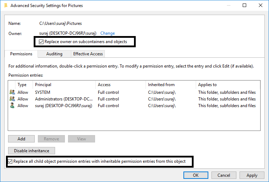Select the Permissions tab

click(x=21, y=54)
